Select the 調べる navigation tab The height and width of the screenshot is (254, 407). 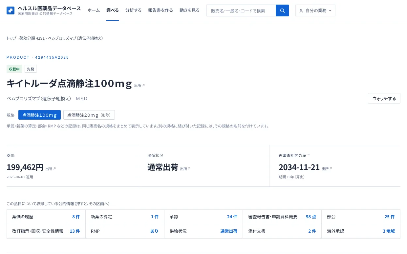pos(113,10)
